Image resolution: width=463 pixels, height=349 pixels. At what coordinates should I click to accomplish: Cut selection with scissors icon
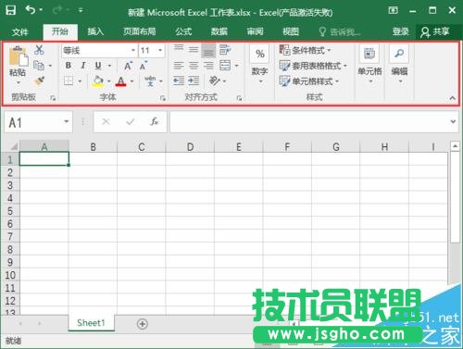coord(39,50)
